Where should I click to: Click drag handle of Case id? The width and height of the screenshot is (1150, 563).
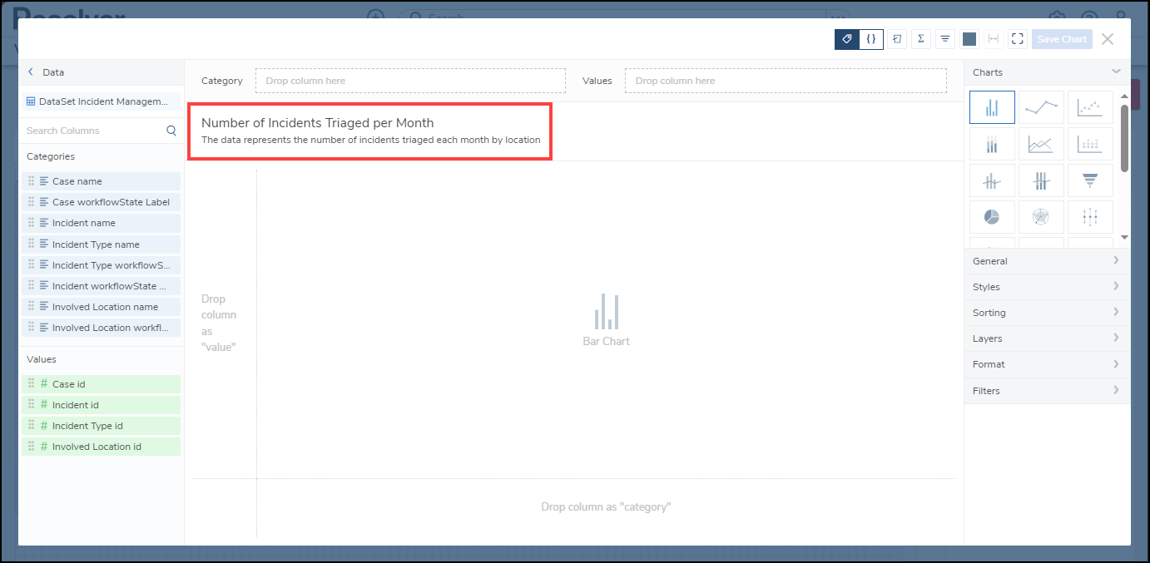pos(31,383)
